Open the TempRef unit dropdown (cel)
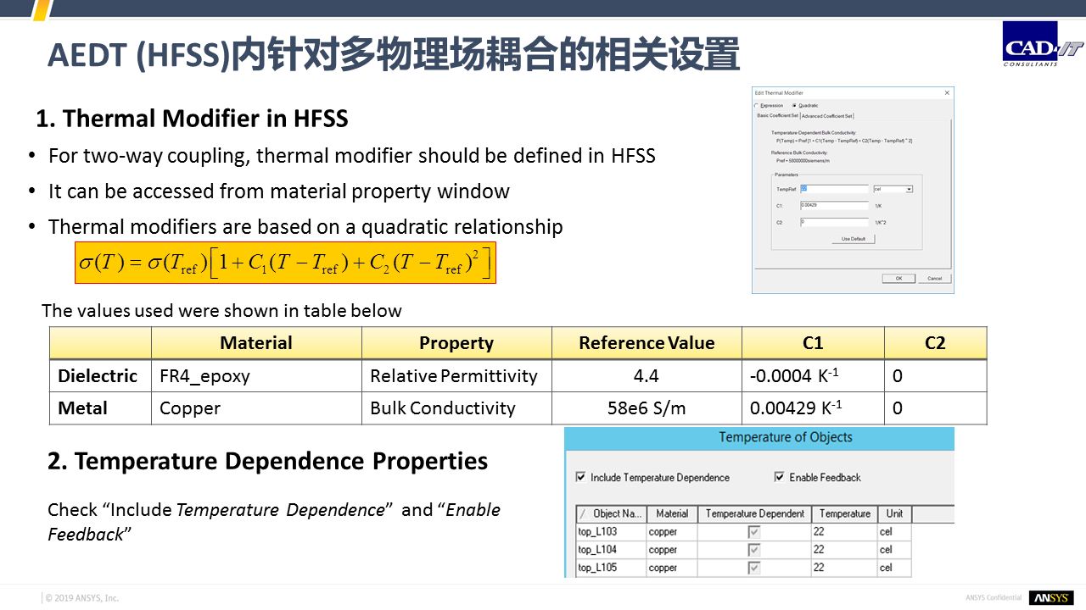 909,189
